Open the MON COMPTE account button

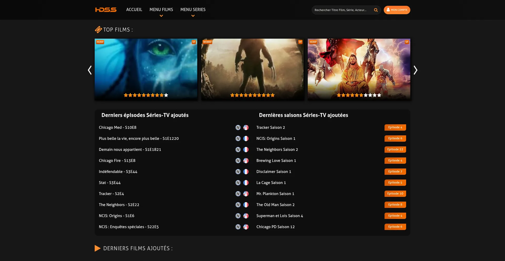tap(397, 10)
